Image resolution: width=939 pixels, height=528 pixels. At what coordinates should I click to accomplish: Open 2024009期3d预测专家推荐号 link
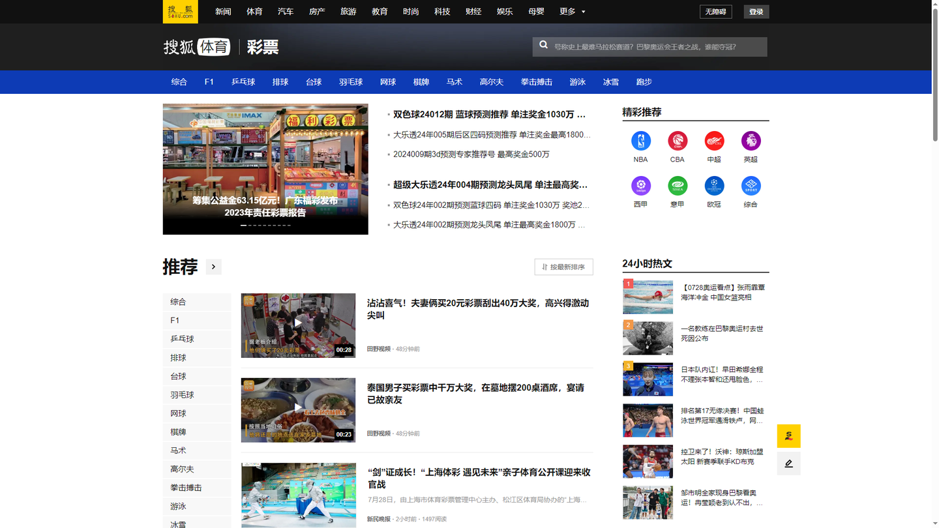tap(471, 154)
